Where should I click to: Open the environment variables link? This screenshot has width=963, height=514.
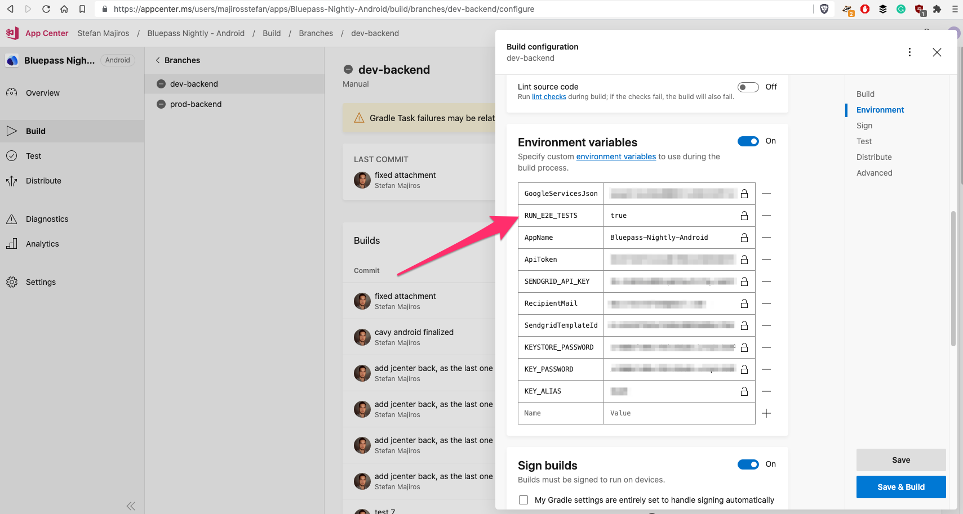point(616,157)
